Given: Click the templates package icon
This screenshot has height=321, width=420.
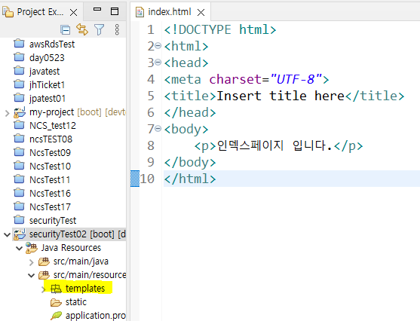Looking at the screenshot, I should 56,289.
